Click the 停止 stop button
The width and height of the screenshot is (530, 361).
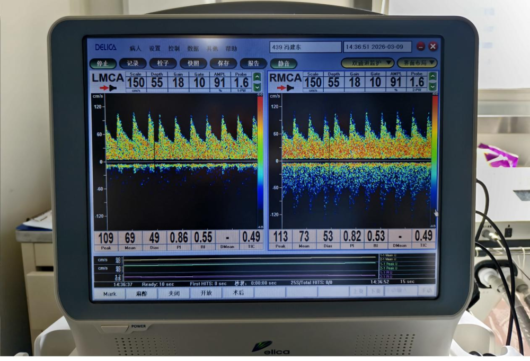103,63
